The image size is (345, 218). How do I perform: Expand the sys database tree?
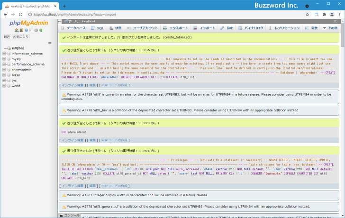pyautogui.click(x=4, y=80)
